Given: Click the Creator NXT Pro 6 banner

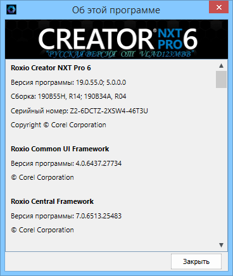Looking at the screenshot, I should (116, 39).
